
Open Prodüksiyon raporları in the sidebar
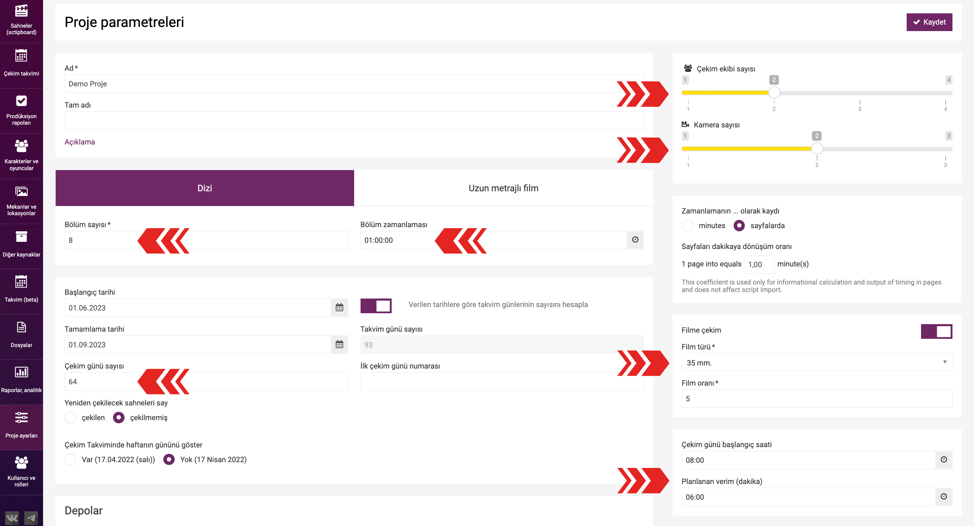point(21,110)
